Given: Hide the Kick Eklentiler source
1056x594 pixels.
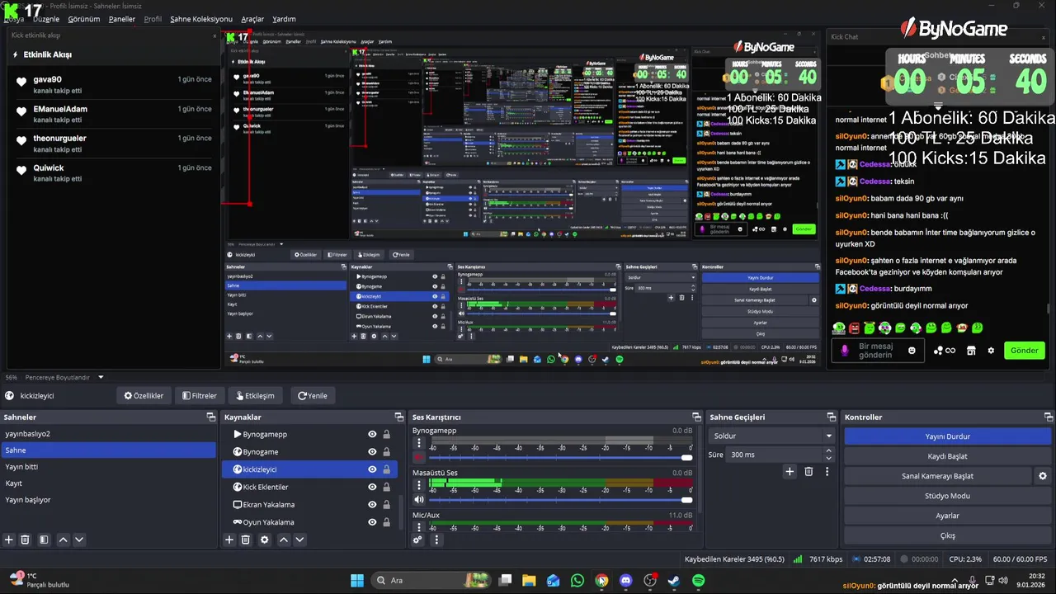Looking at the screenshot, I should tap(372, 488).
